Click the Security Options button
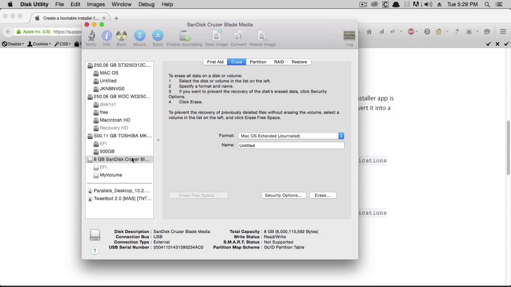Viewport: 511px width, 287px height. point(283,195)
